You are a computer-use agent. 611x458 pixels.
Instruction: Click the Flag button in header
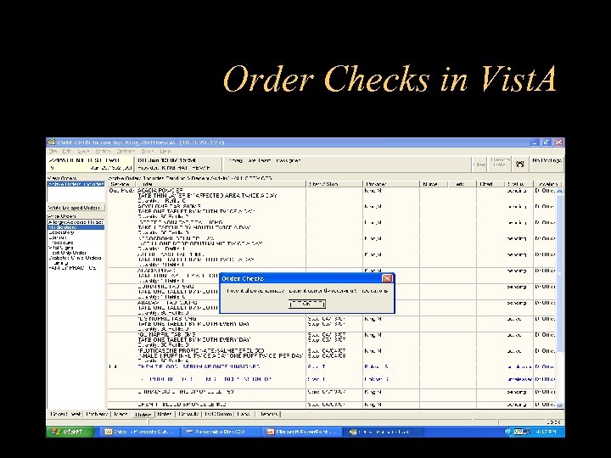[479, 164]
